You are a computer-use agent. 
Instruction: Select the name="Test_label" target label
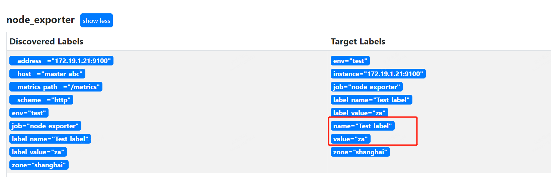[x=363, y=126]
